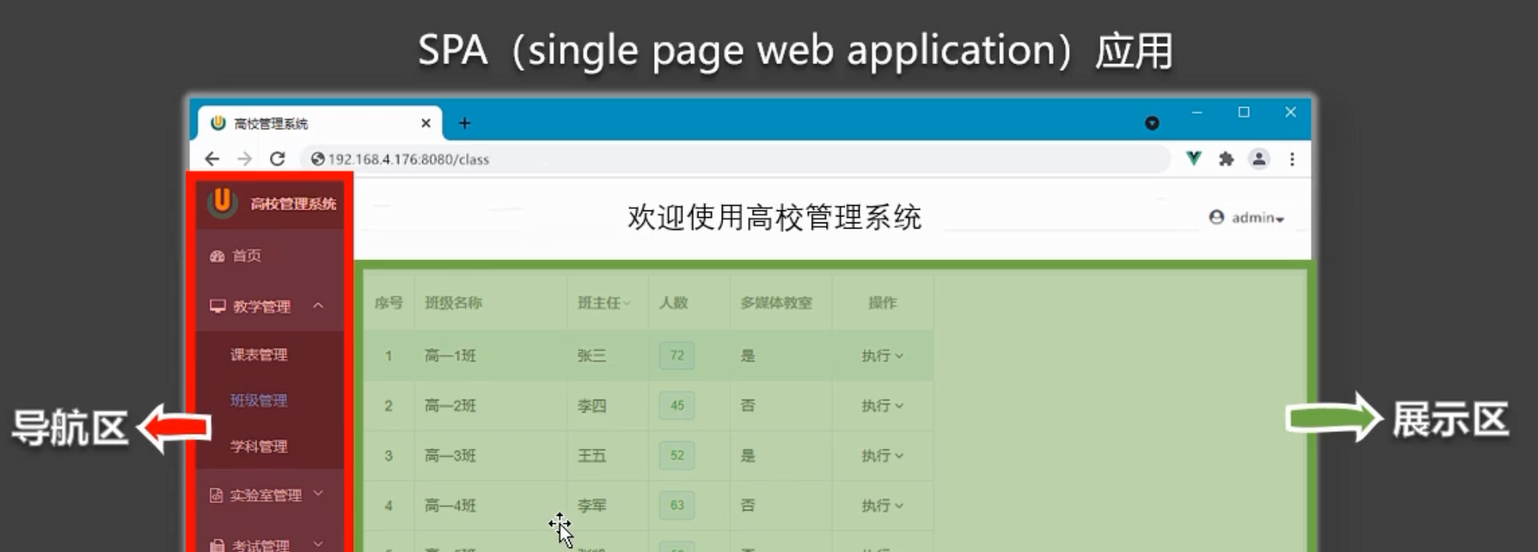Screen dimensions: 1538x552
Task: Click teacher name 王五
Action: [592, 455]
